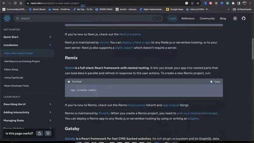
Task: Open the Blog tab
Action: (223, 19)
